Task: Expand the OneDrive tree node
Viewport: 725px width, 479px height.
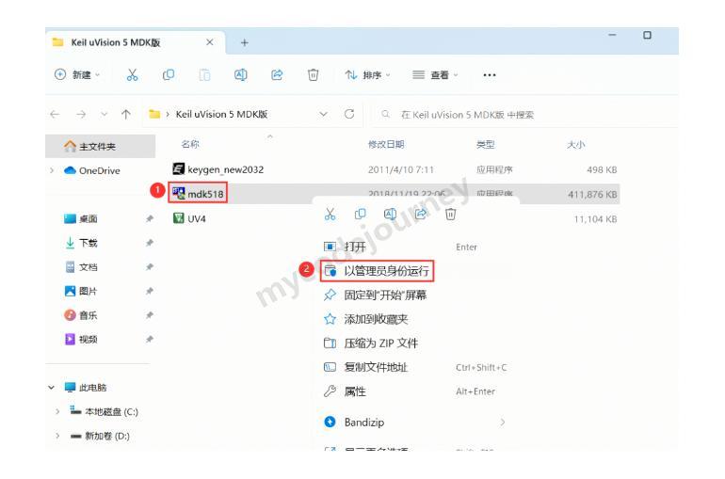Action: [52, 170]
